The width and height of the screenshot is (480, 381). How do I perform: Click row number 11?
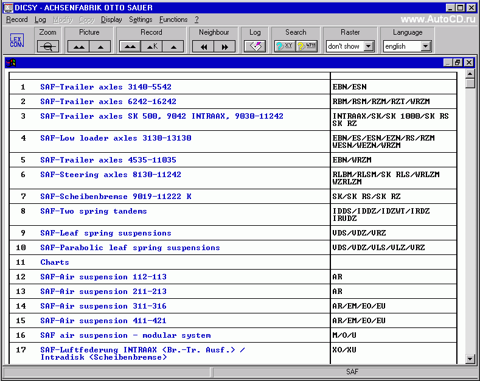21,262
